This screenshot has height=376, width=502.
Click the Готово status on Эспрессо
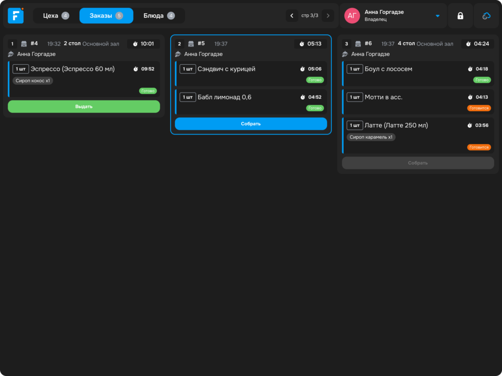click(148, 91)
